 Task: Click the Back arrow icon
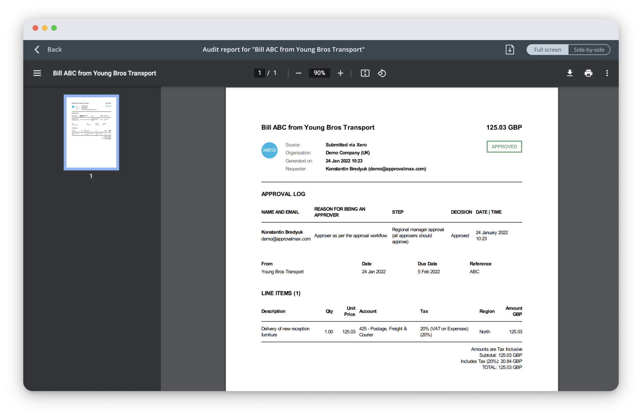pyautogui.click(x=37, y=49)
